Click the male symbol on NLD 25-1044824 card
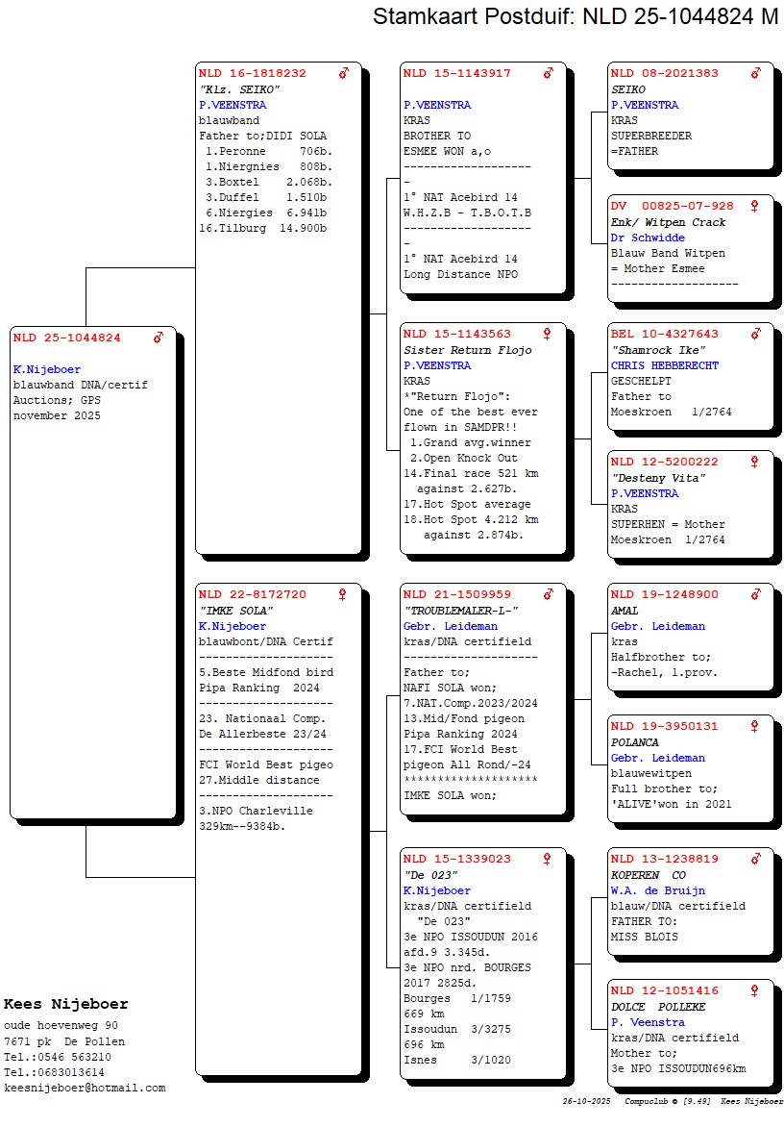Screen dimensions: 784x1127 click(x=159, y=338)
